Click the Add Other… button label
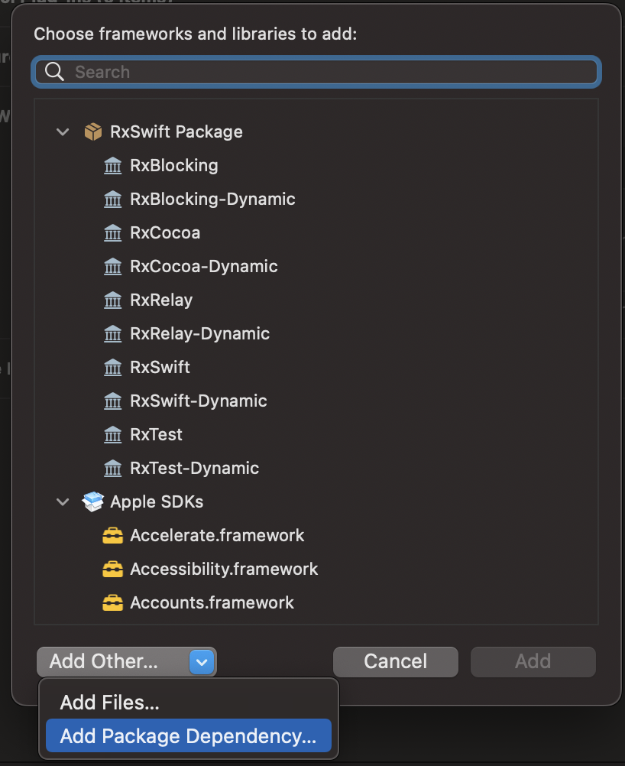 (103, 661)
